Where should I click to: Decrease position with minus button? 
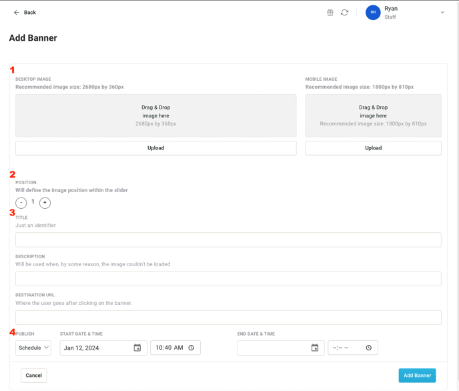click(21, 203)
